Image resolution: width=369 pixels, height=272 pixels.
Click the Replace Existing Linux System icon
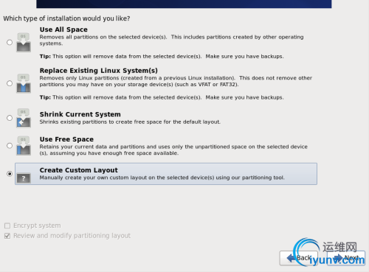[24, 83]
